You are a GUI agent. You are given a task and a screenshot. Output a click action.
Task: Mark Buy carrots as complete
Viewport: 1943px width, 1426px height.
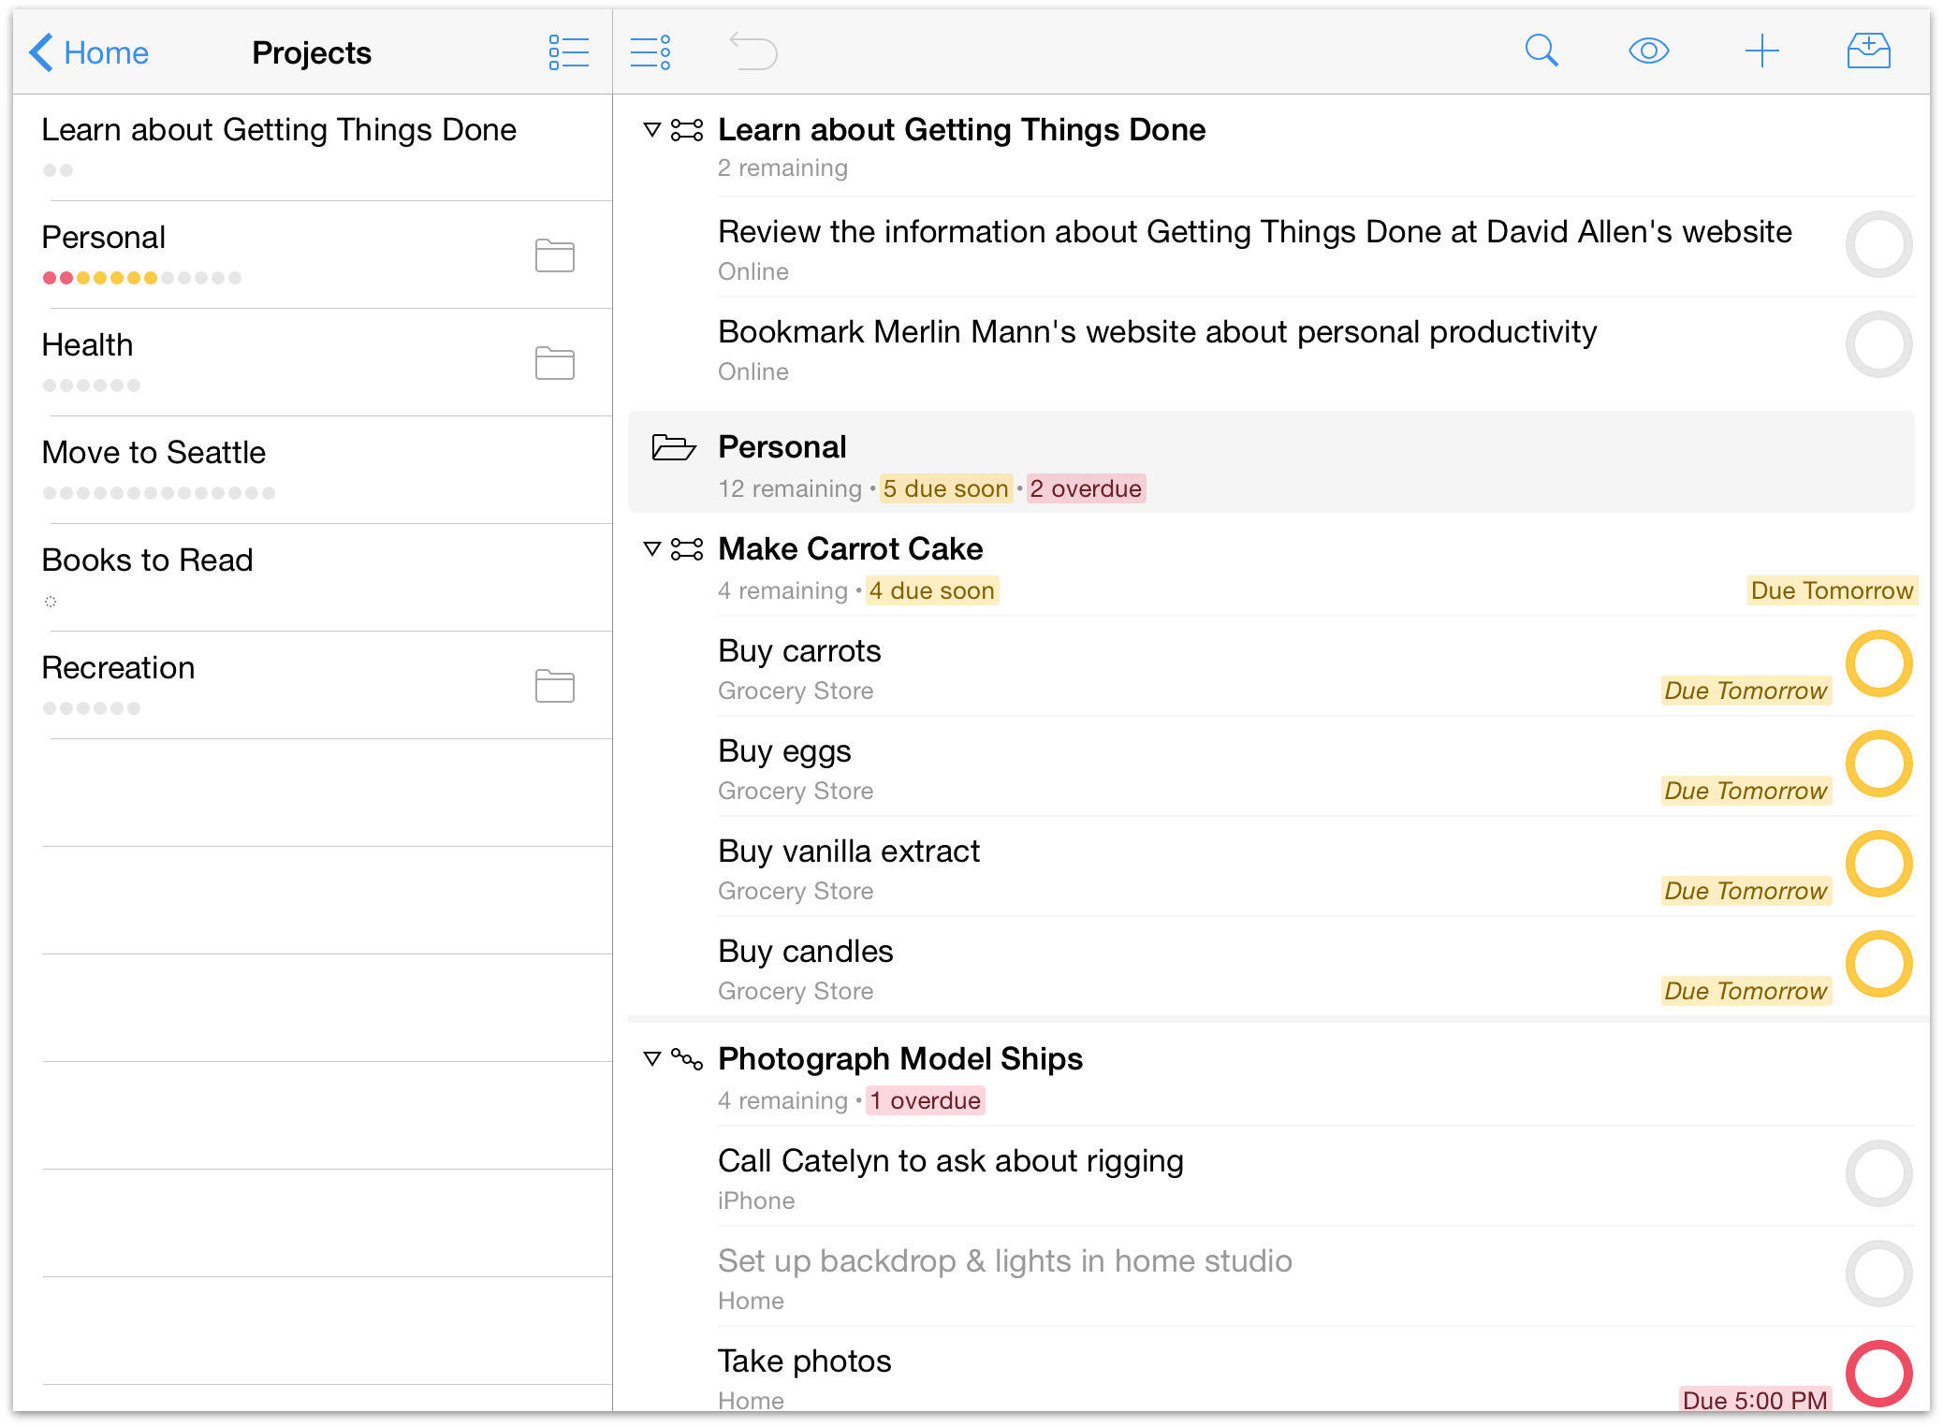coord(1878,663)
